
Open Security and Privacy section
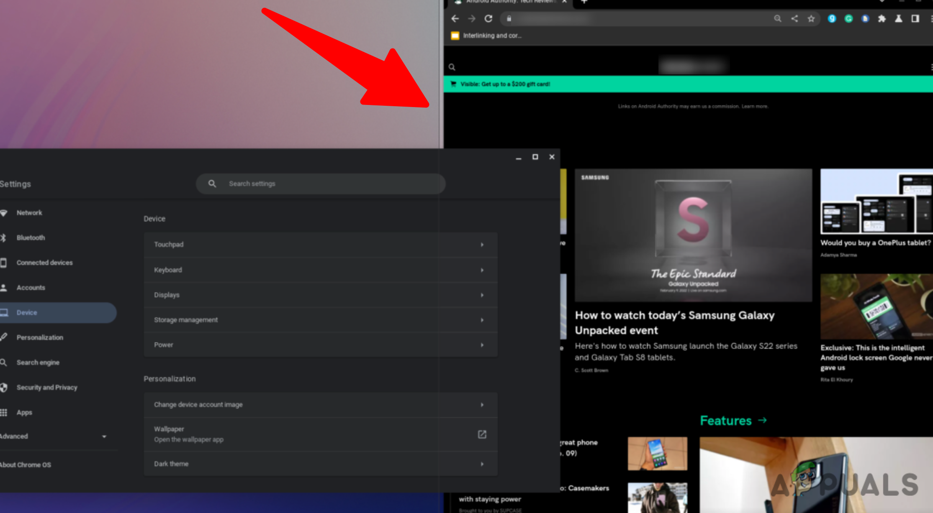pyautogui.click(x=47, y=387)
